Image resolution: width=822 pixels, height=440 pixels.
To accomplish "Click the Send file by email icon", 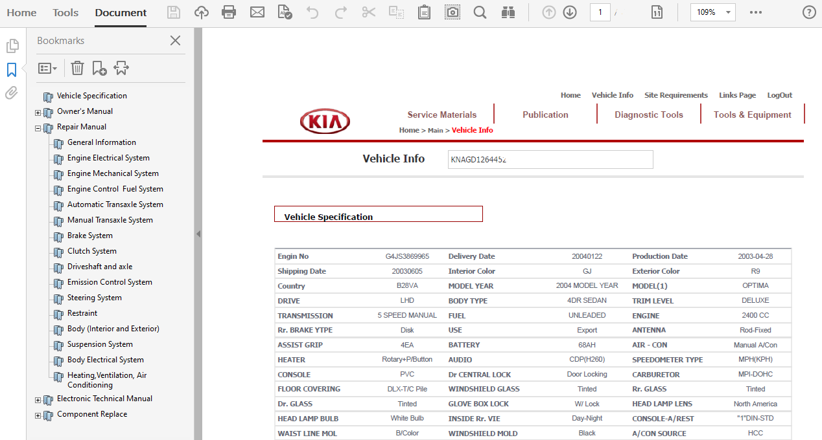I will (x=257, y=12).
